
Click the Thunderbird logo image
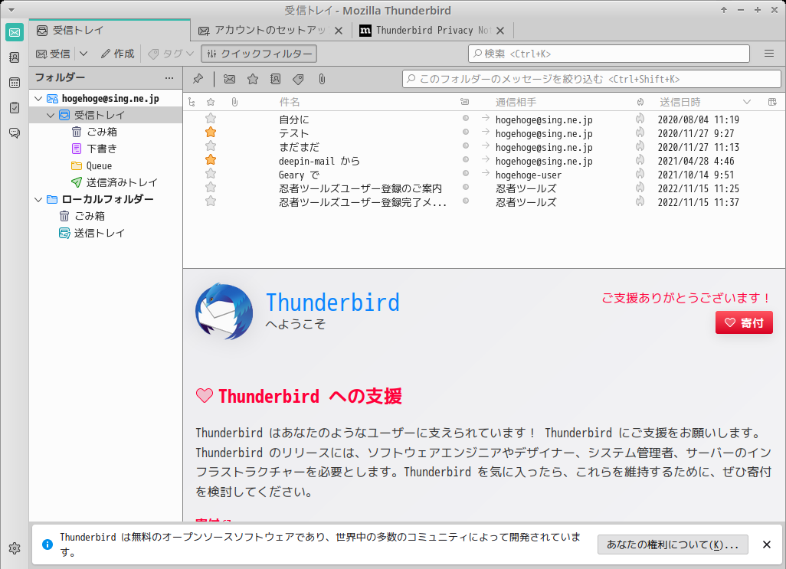click(224, 312)
